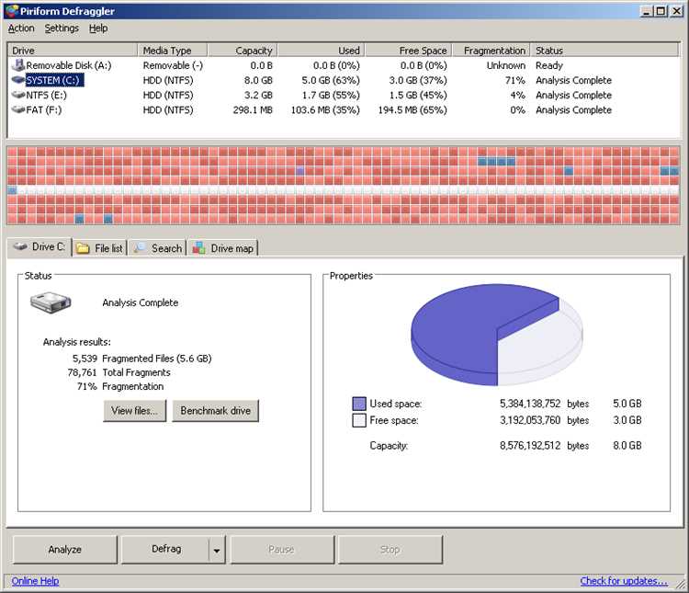Click the Piriform Defraggler title bar icon
689x593 pixels.
pyautogui.click(x=12, y=11)
